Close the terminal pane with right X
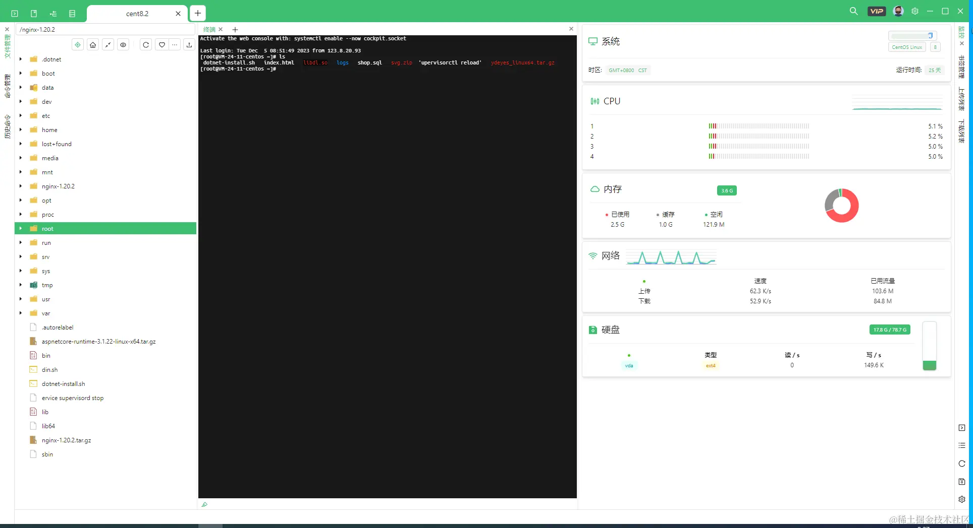 click(571, 29)
